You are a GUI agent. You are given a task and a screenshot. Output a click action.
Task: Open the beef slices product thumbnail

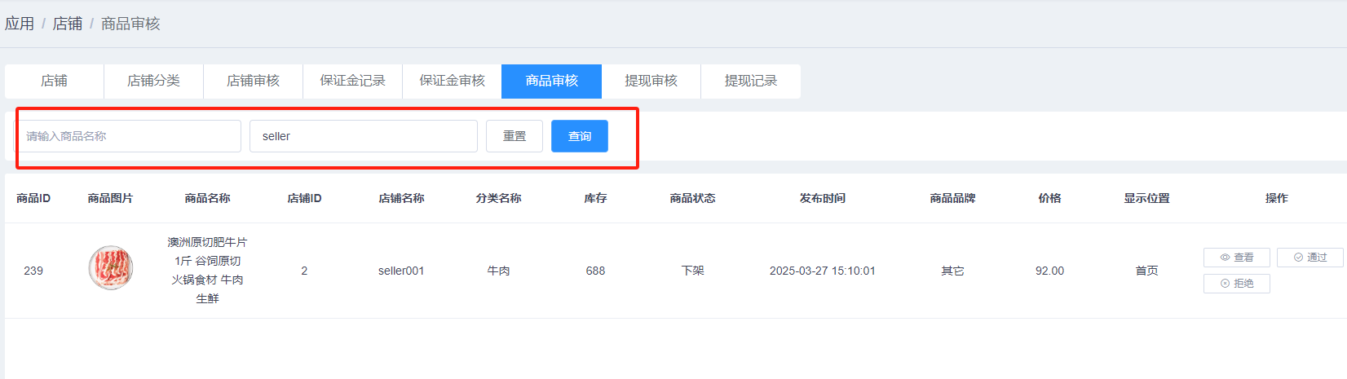coord(111,268)
